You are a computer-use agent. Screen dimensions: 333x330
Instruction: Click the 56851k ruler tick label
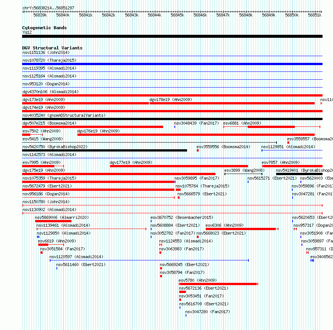315,15
